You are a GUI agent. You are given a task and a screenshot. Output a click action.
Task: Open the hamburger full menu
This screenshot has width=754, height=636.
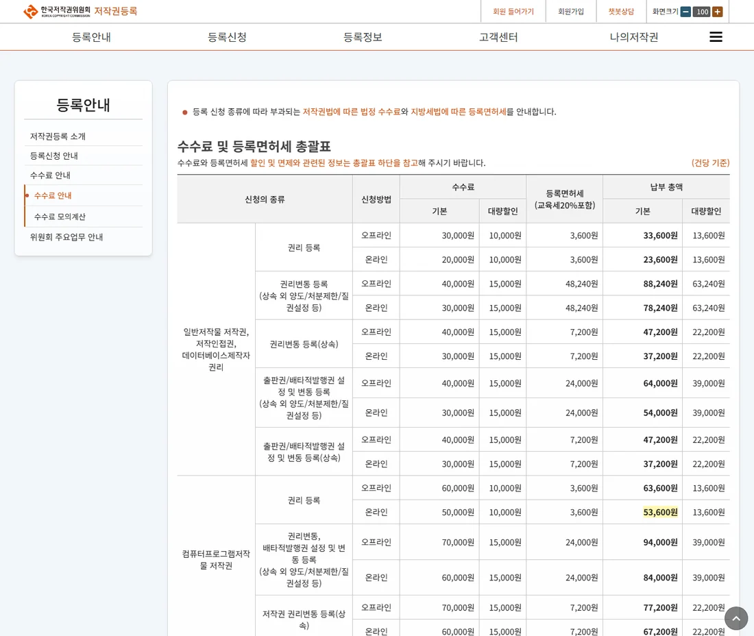(x=716, y=37)
